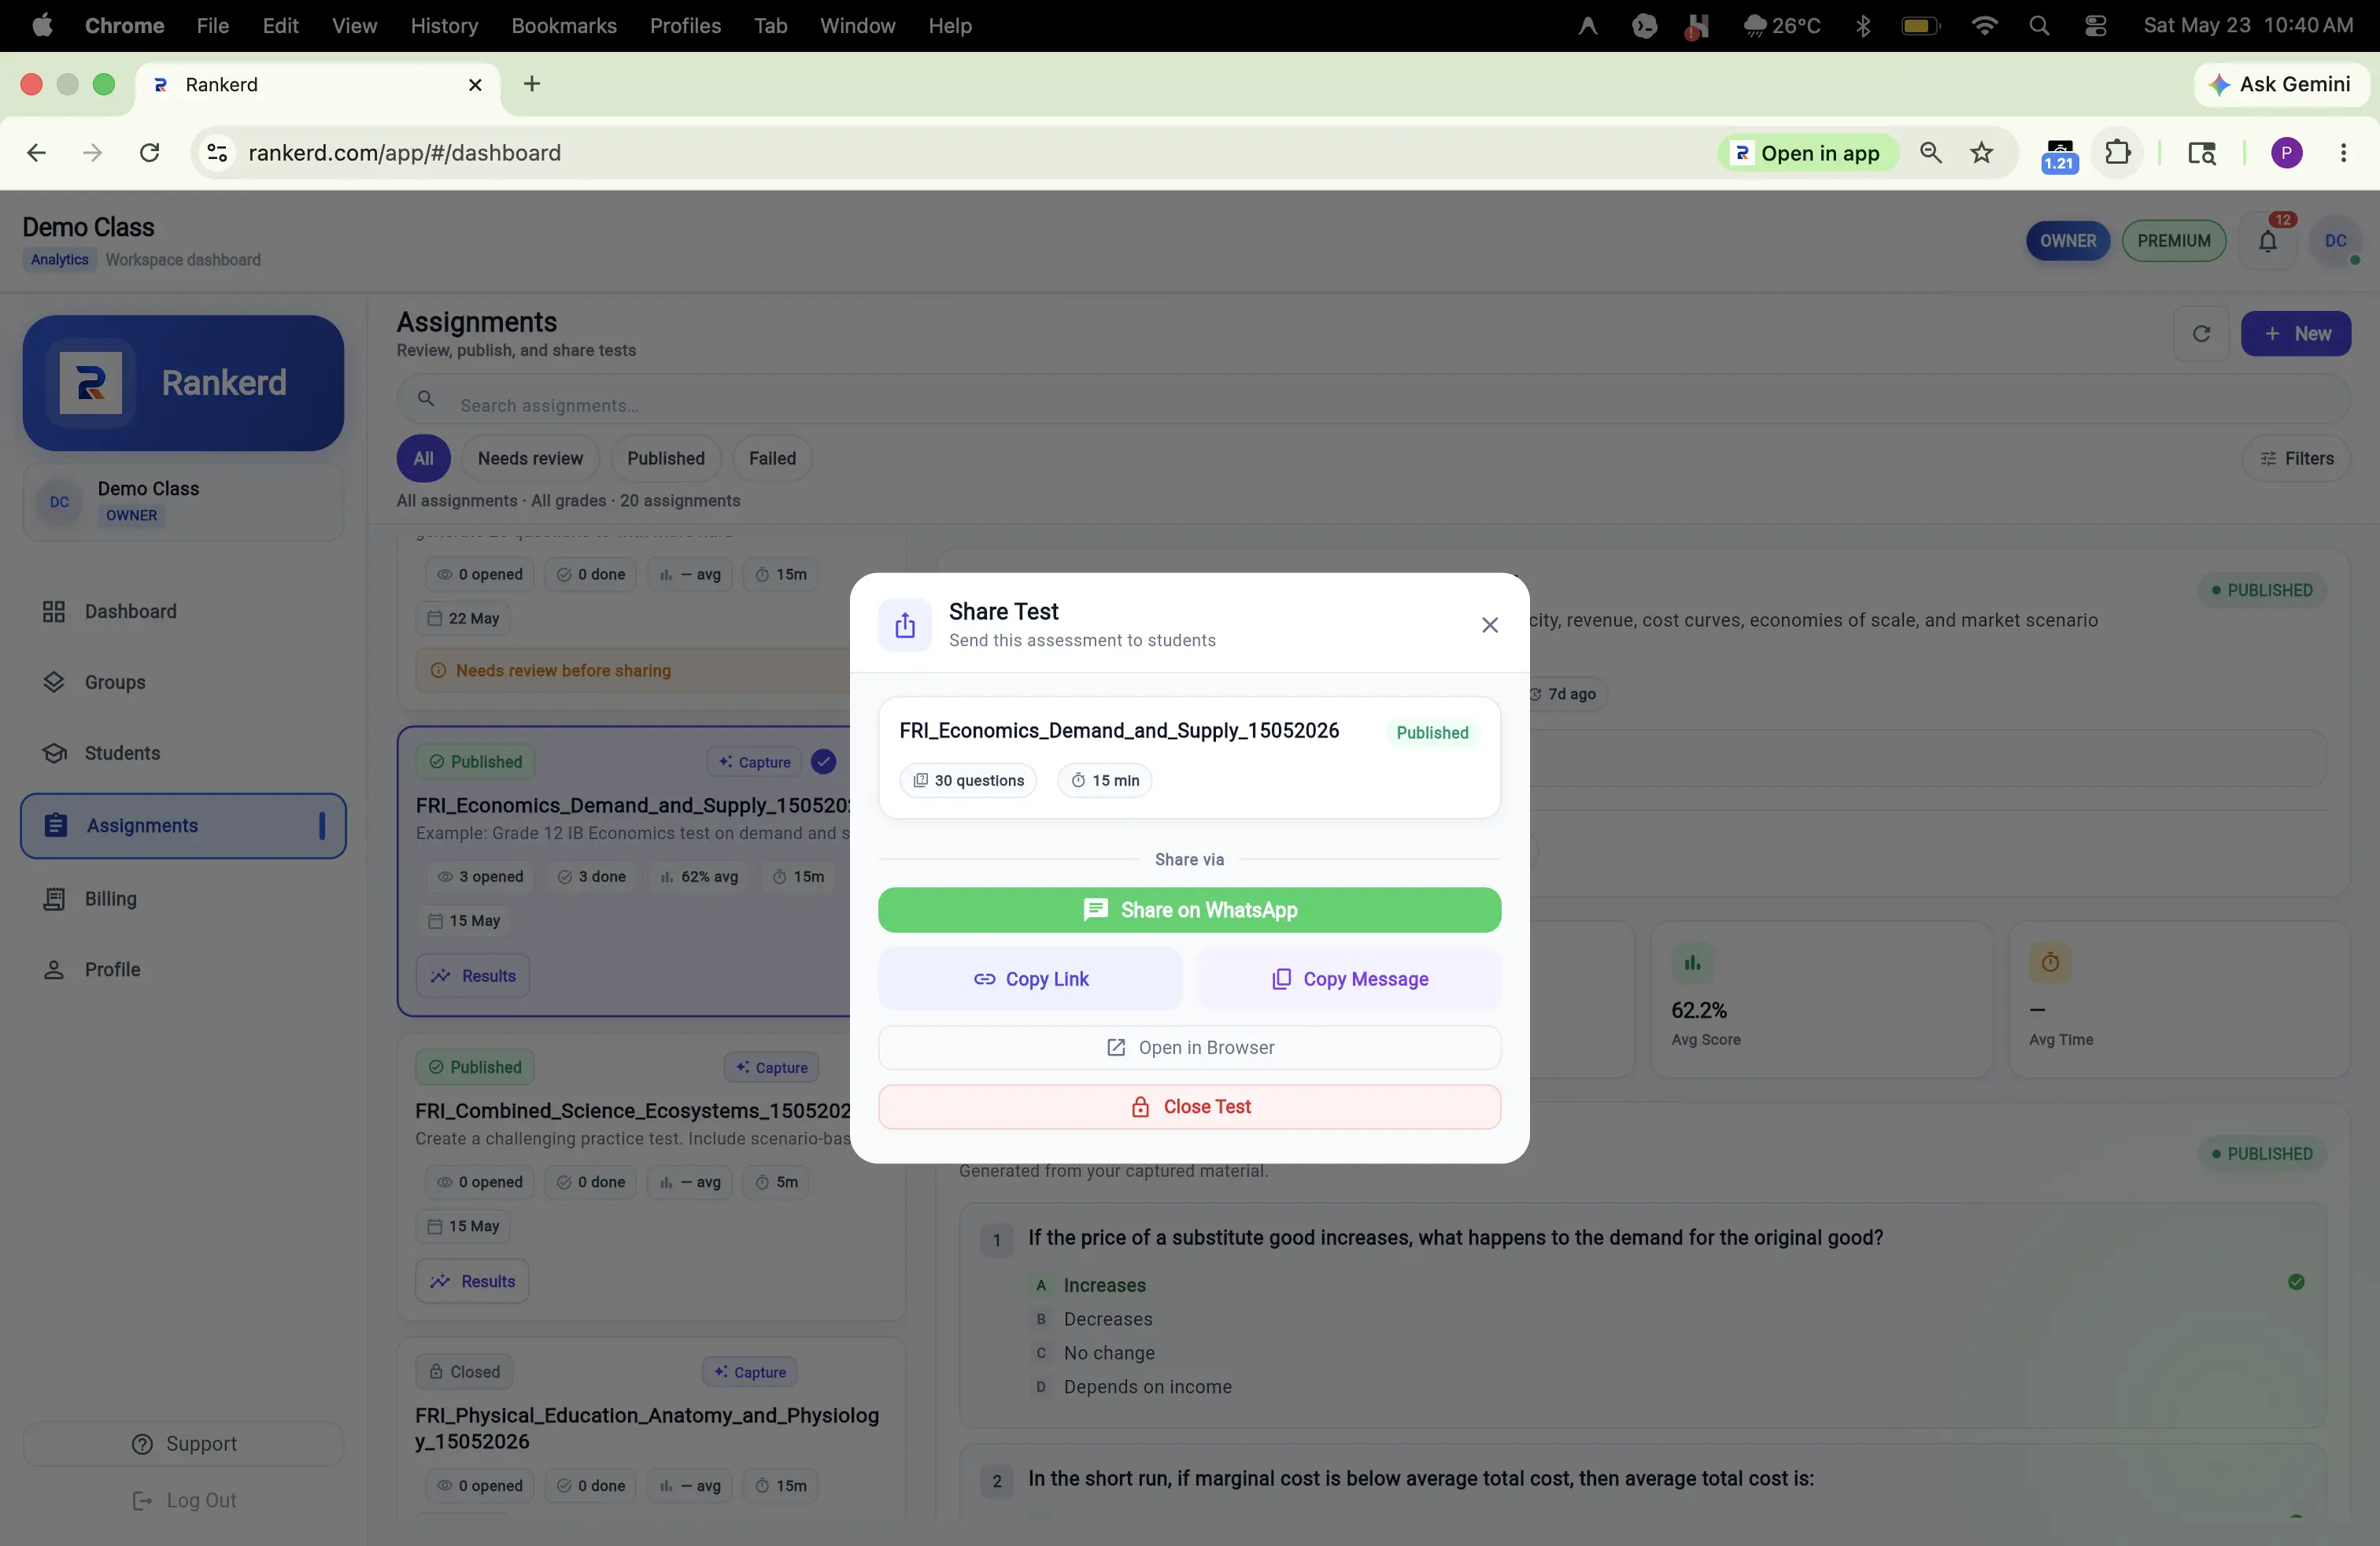Click Capture tag on Combined Science card
2380x1546 pixels.
[x=771, y=1067]
